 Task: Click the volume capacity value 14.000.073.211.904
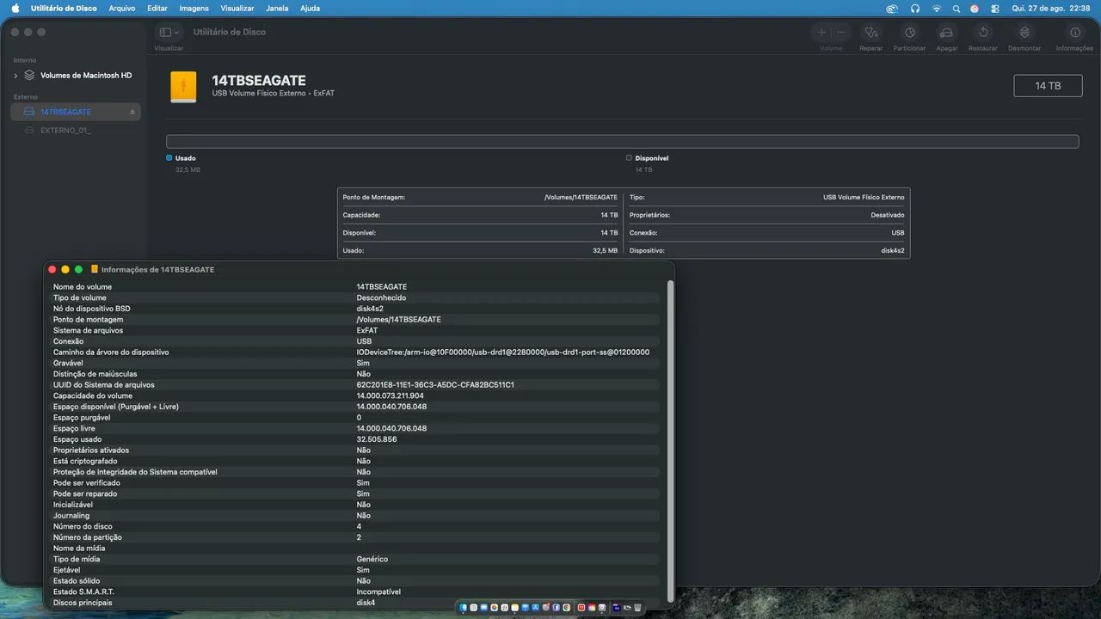(391, 395)
